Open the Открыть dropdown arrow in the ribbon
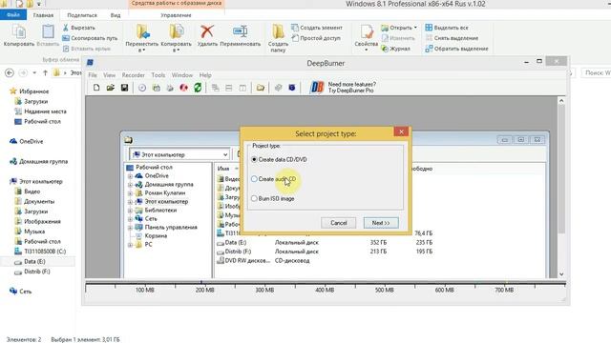611x343 pixels. coord(415,28)
